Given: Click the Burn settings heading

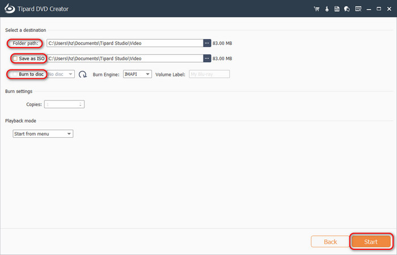Looking at the screenshot, I should [x=19, y=91].
